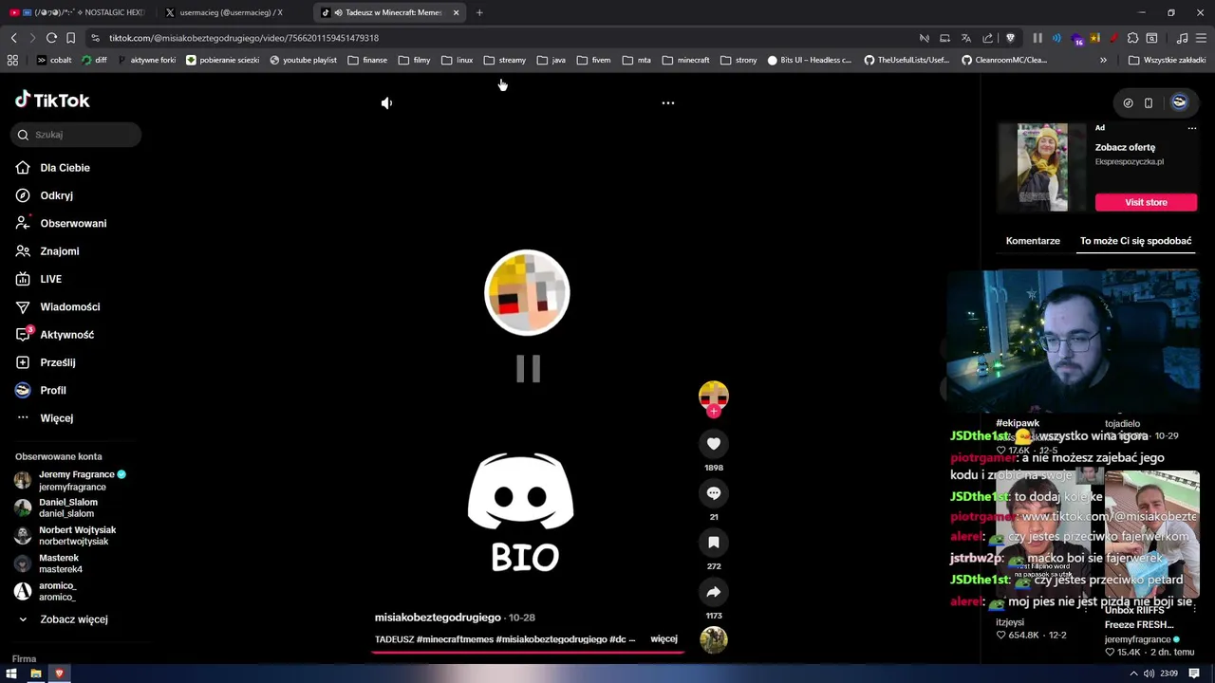Screen dimensions: 1215x683
Task: Open Aktywność notifications
Action: pyautogui.click(x=66, y=335)
